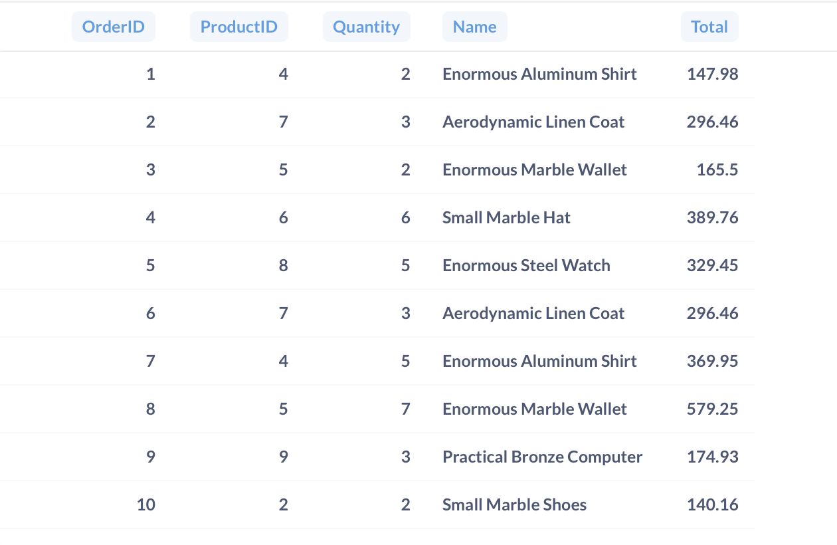The height and width of the screenshot is (545, 837).
Task: Select the Practical Bronze Computer cell
Action: point(542,457)
